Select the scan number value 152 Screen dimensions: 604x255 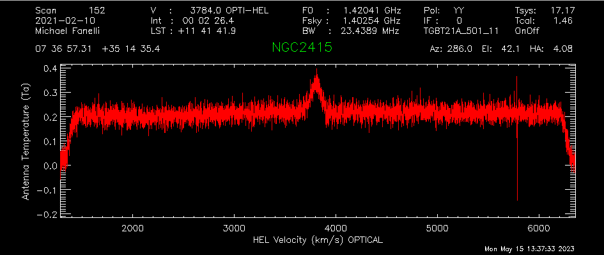(97, 10)
